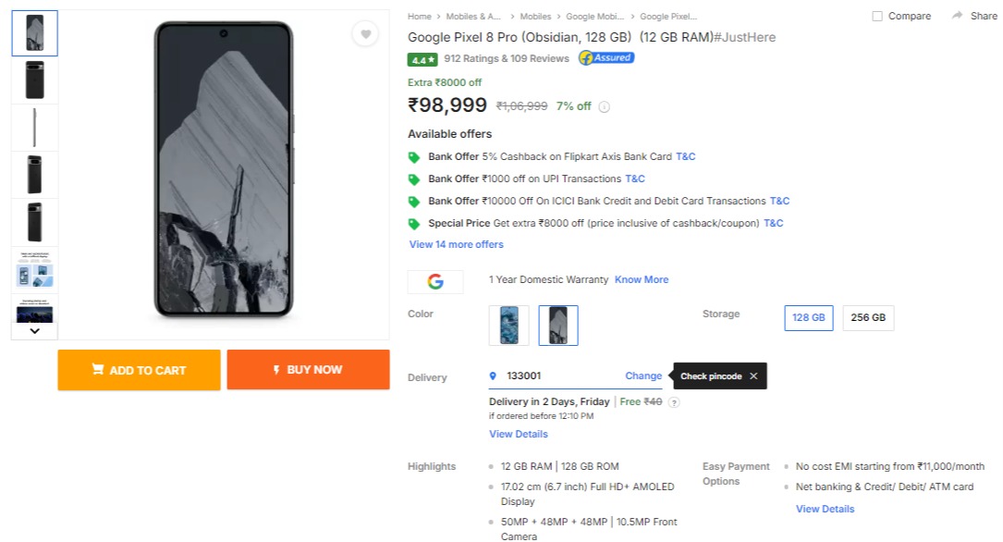Image resolution: width=1003 pixels, height=542 pixels.
Task: Click the delivery charge help question icon
Action: tap(674, 402)
